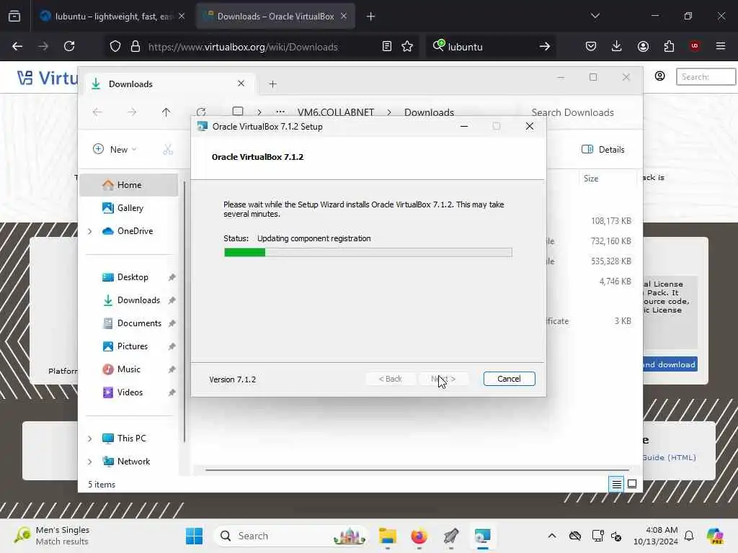Click the pin icon next to Documents

pyautogui.click(x=172, y=323)
